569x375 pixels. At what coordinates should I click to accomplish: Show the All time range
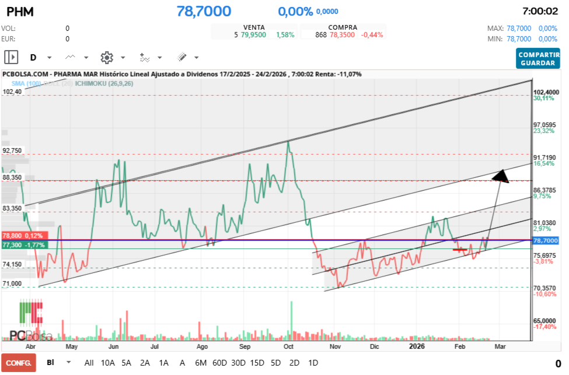click(89, 363)
